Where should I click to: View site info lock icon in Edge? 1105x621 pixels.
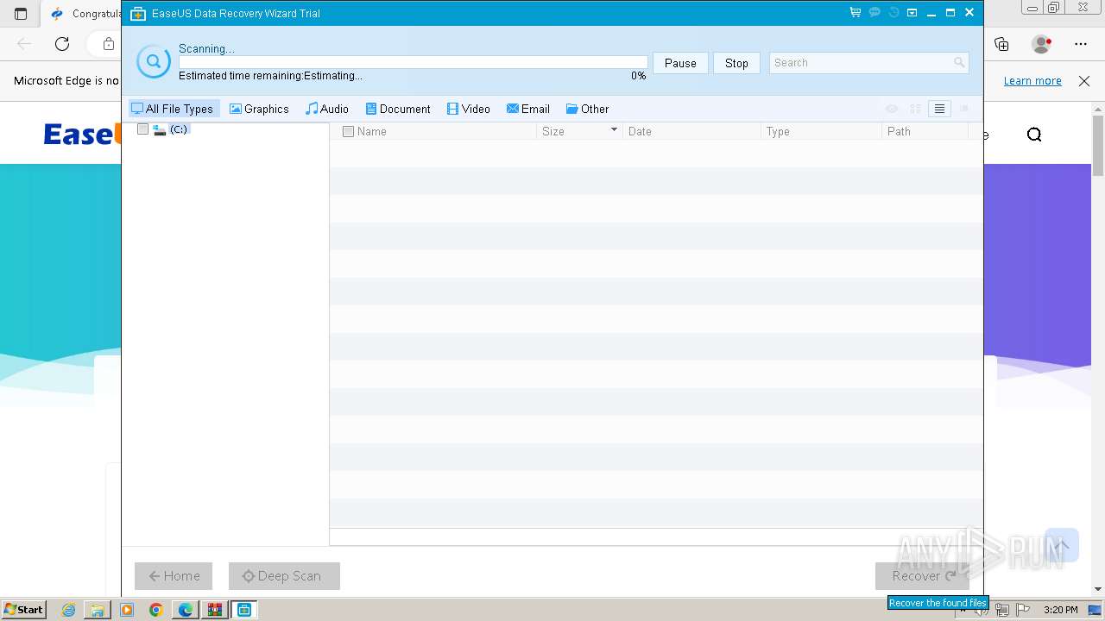pyautogui.click(x=108, y=44)
